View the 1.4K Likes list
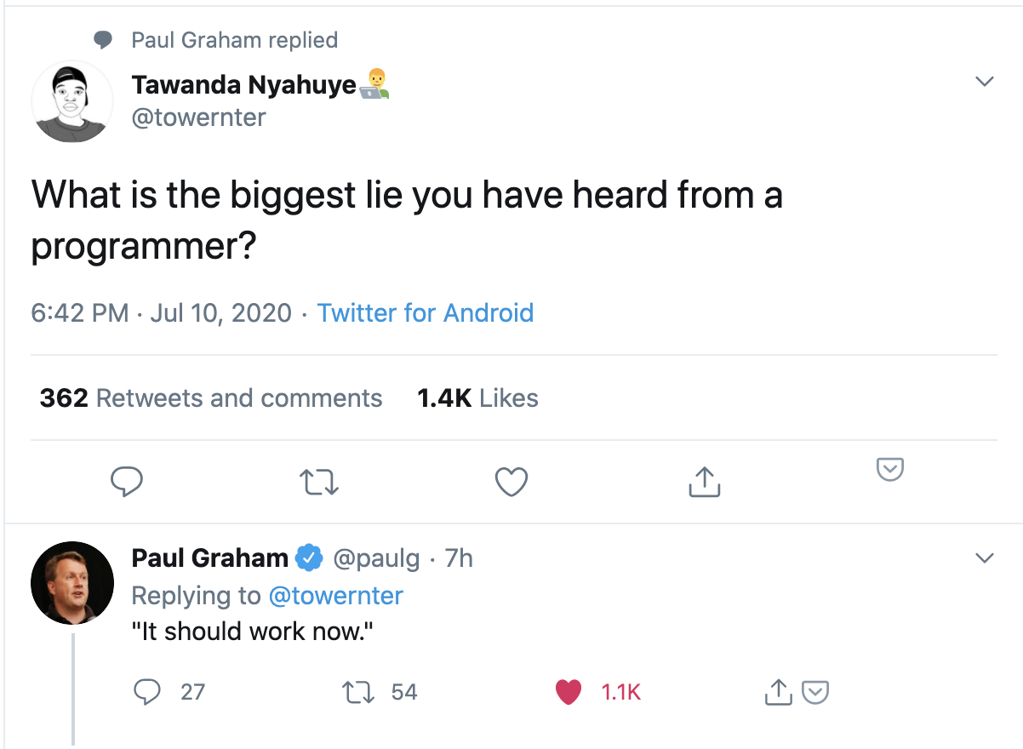 (x=477, y=398)
